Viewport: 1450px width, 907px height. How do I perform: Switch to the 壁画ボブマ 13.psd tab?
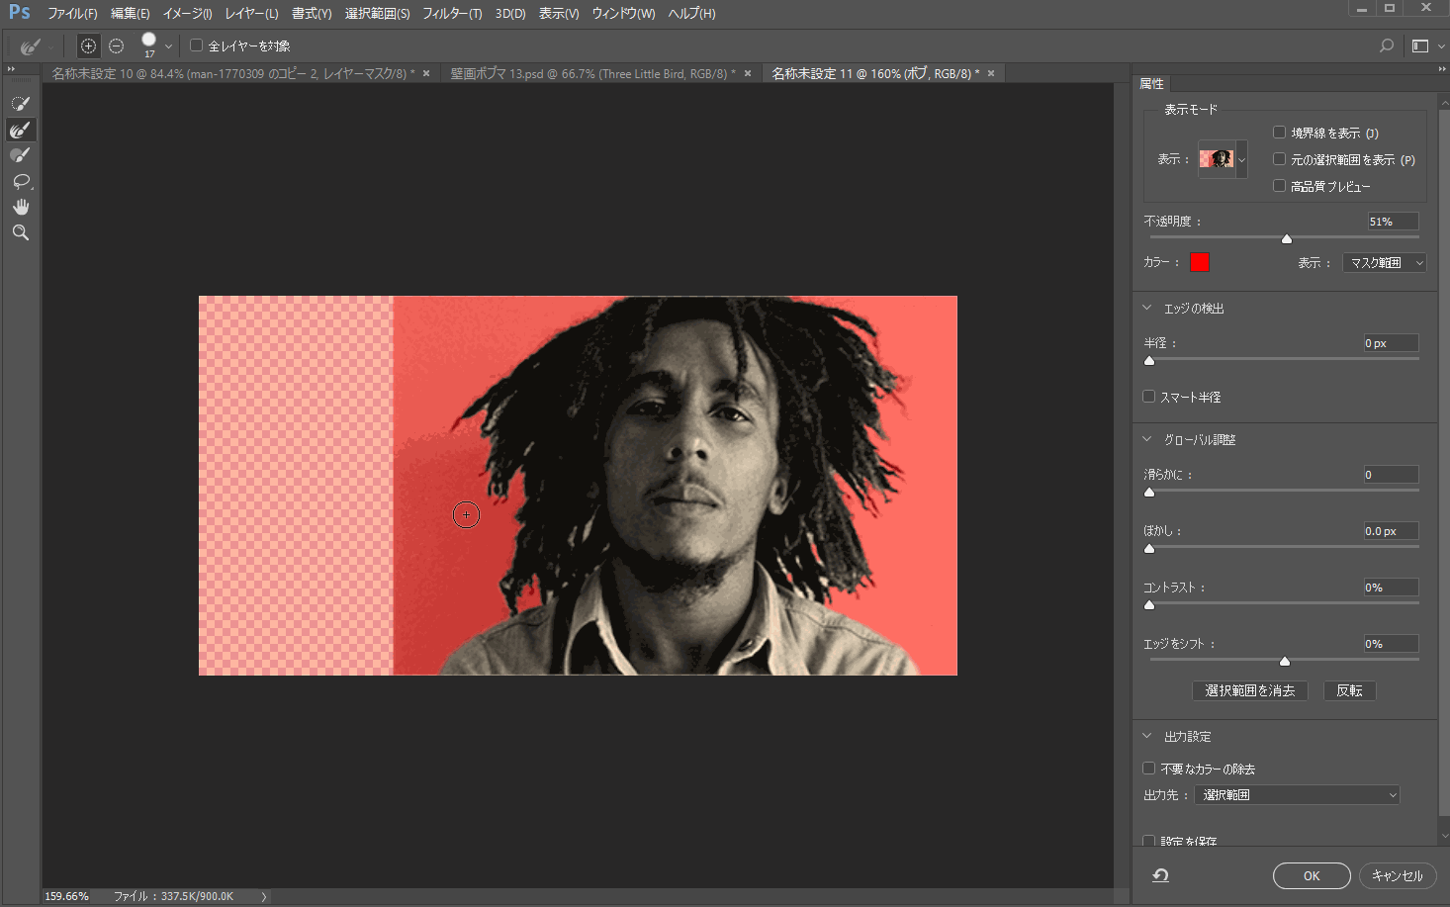click(x=592, y=74)
